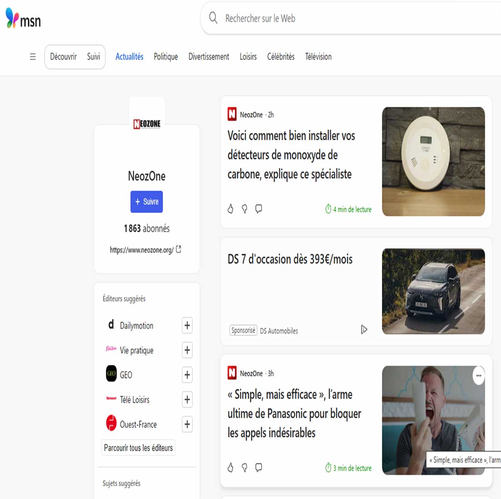Follow GEO using the plus button
The width and height of the screenshot is (501, 499).
point(187,375)
